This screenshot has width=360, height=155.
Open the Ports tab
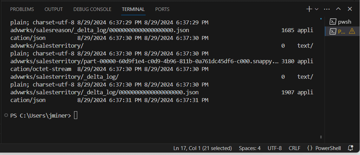coord(162,9)
